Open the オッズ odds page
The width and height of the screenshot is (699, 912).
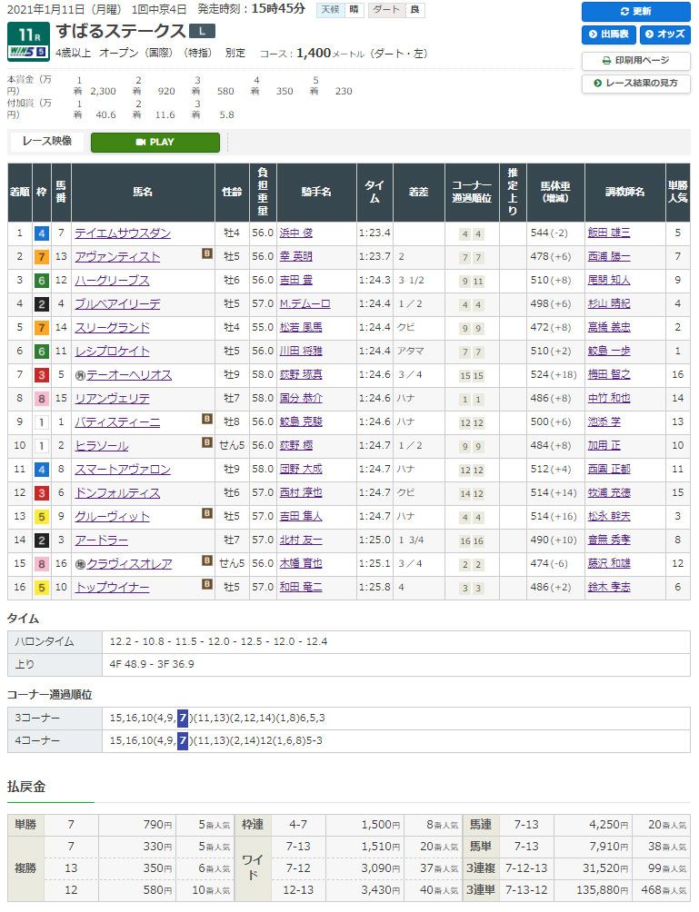point(664,35)
